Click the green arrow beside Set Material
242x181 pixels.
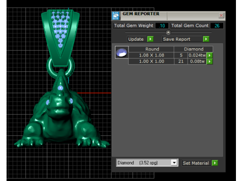coord(215,163)
